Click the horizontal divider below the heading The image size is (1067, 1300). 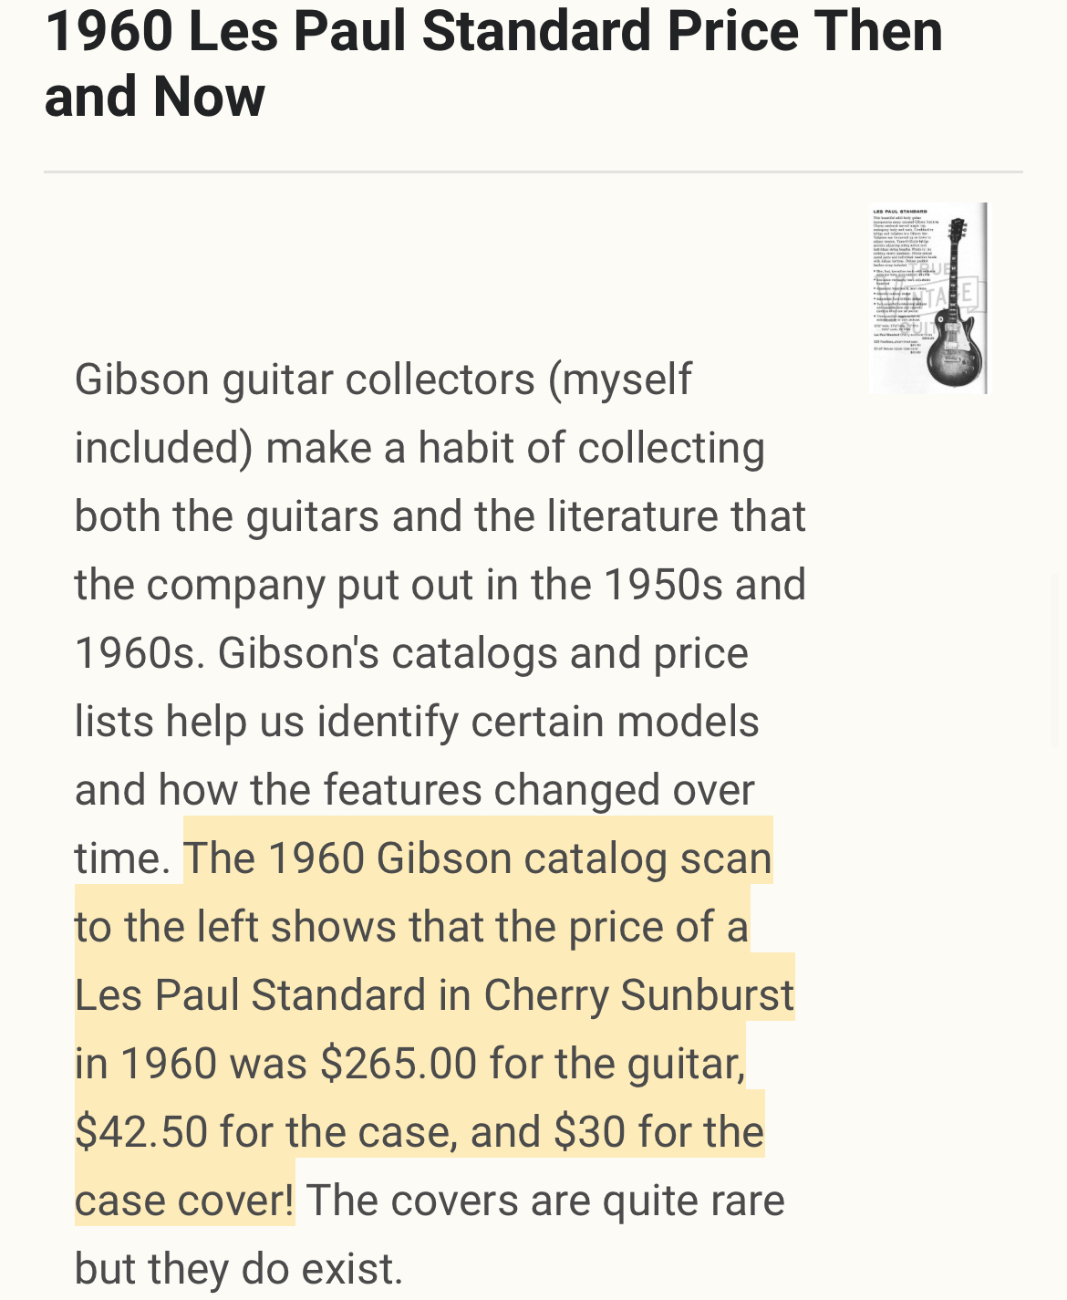click(x=533, y=172)
